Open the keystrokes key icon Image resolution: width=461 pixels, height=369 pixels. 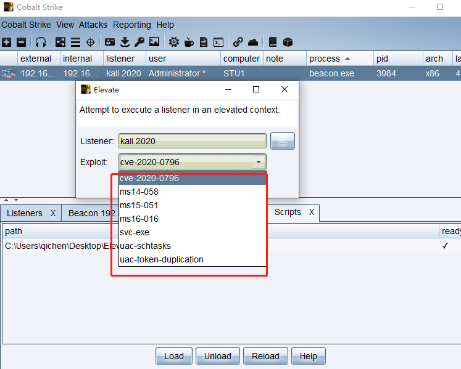pos(139,43)
